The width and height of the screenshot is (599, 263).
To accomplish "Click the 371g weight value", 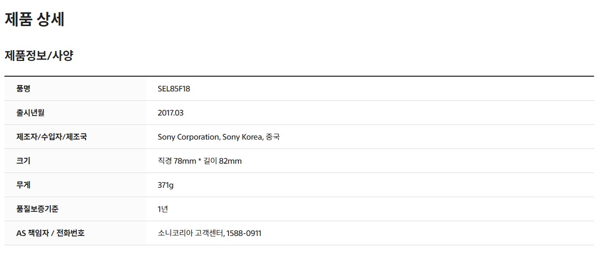I will [x=166, y=185].
